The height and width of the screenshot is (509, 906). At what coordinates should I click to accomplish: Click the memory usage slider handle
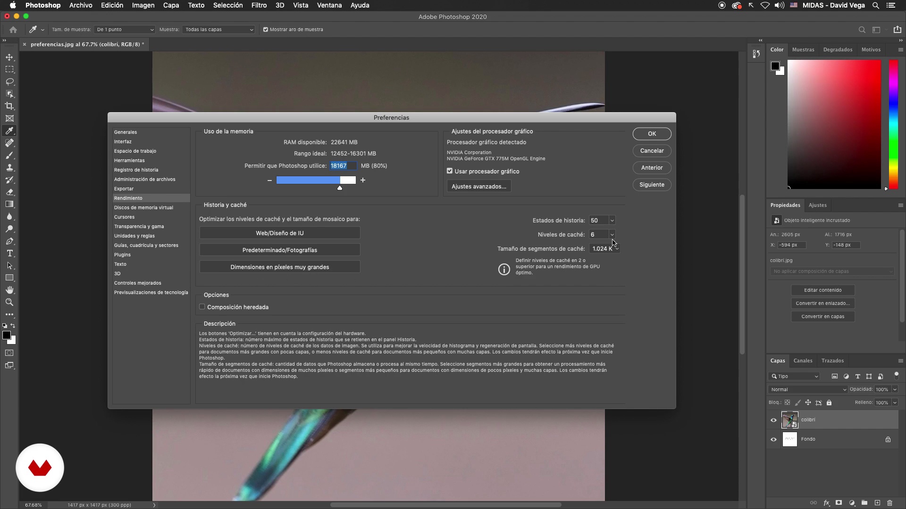click(x=340, y=188)
